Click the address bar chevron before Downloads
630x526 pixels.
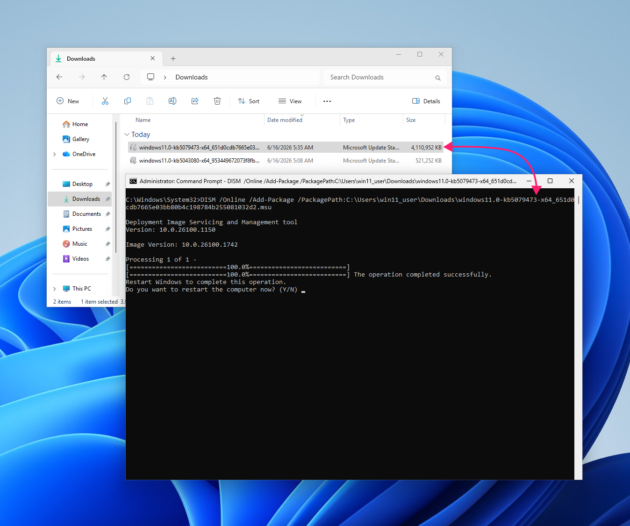[165, 78]
